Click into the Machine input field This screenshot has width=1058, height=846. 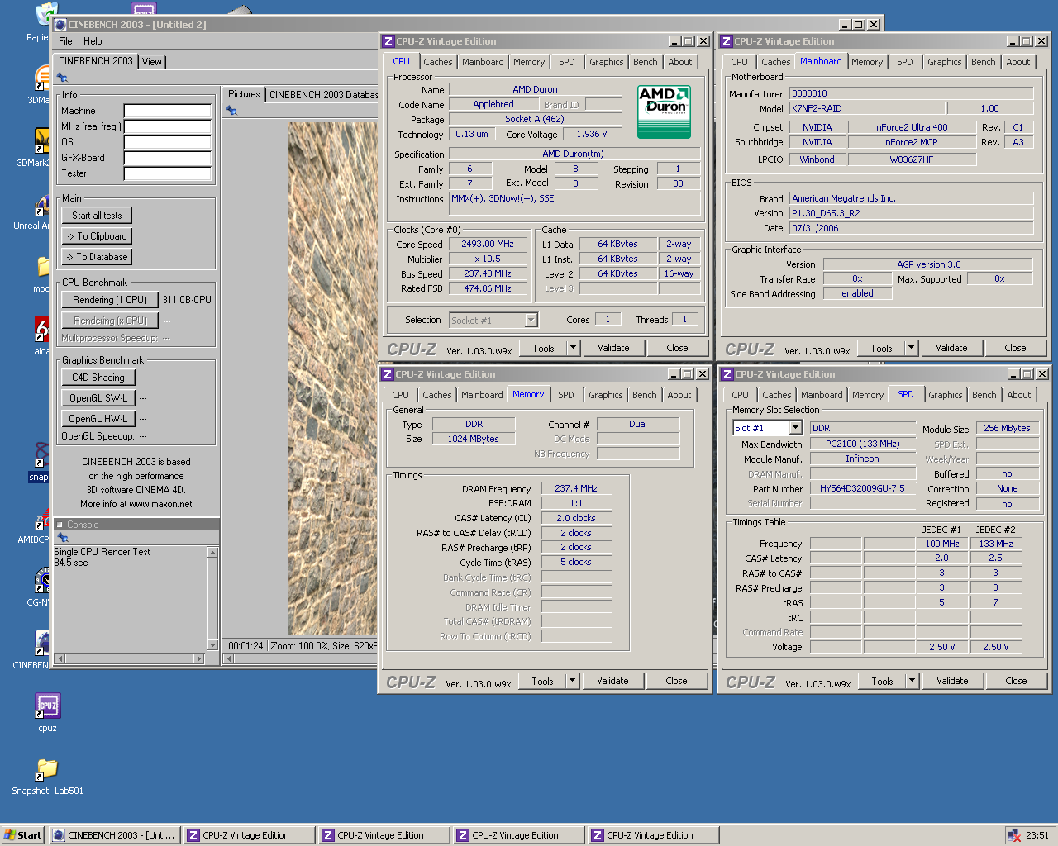click(x=168, y=111)
